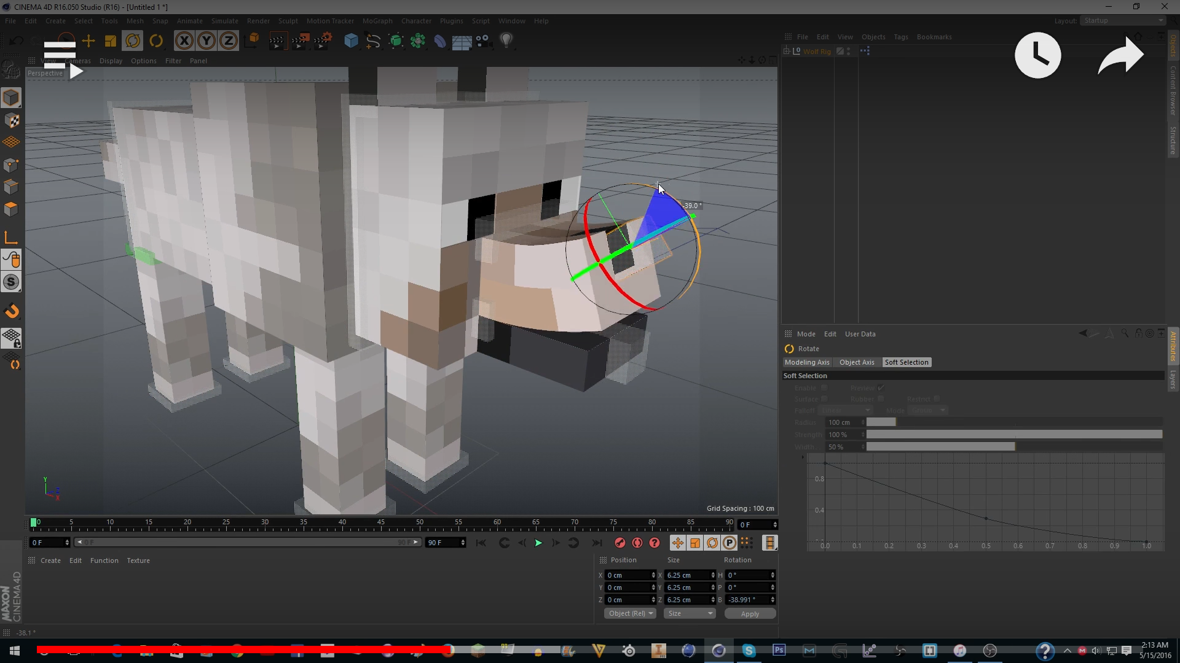This screenshot has width=1180, height=663.
Task: Switch to the Object Axis tab
Action: pyautogui.click(x=857, y=362)
